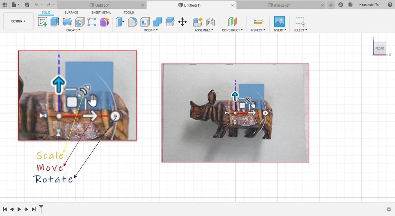Select the Hole tool

click(80, 22)
